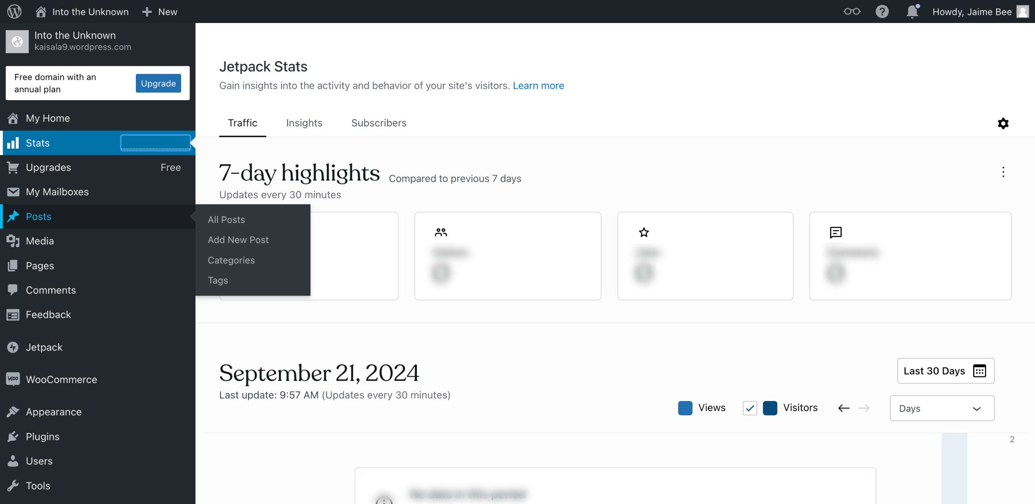
Task: Open WooCommerce from the sidebar
Action: click(61, 380)
